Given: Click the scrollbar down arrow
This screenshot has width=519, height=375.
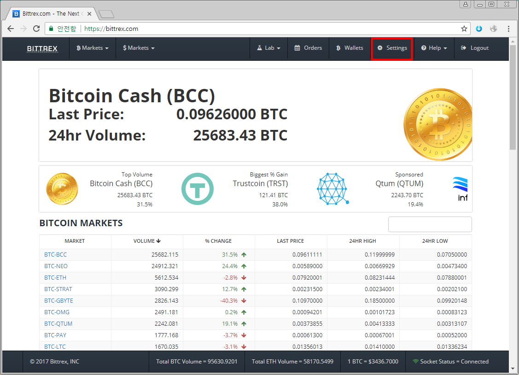Looking at the screenshot, I should (513, 369).
